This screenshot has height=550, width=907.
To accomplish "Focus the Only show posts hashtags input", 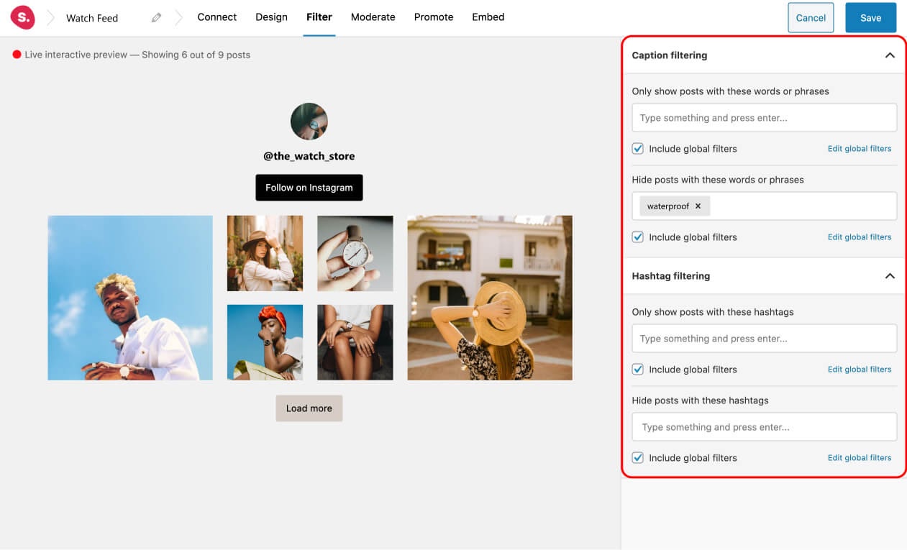I will click(x=764, y=339).
